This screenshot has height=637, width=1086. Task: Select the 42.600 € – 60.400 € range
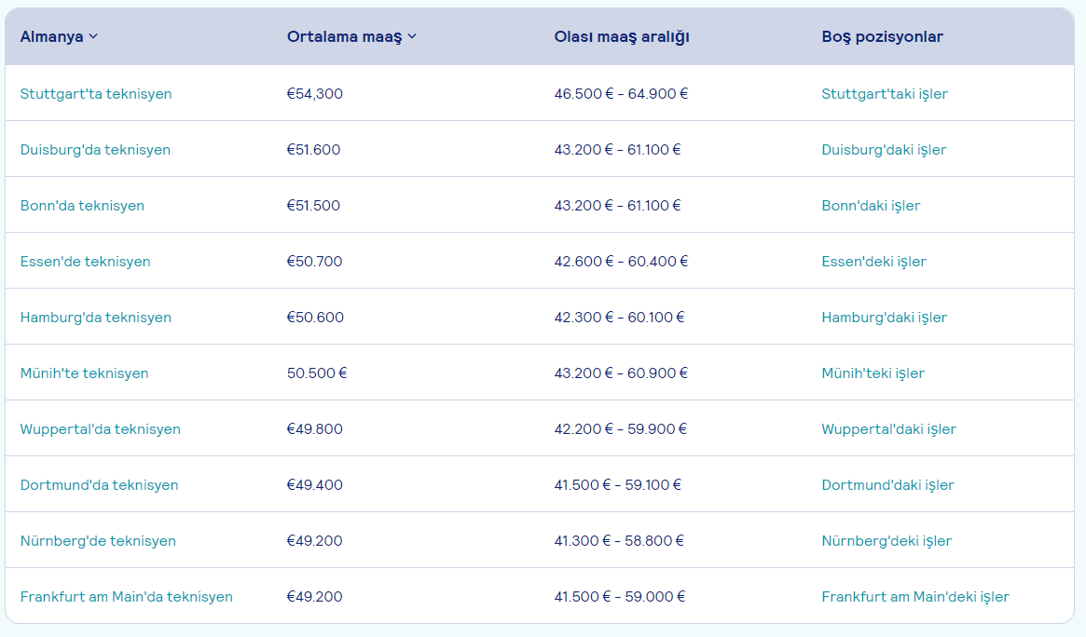tap(621, 262)
